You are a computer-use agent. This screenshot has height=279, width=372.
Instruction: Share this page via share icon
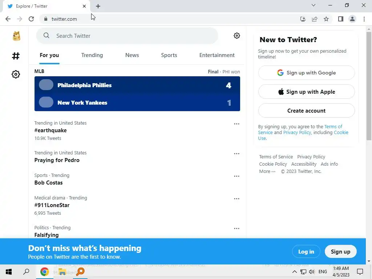coord(315,19)
